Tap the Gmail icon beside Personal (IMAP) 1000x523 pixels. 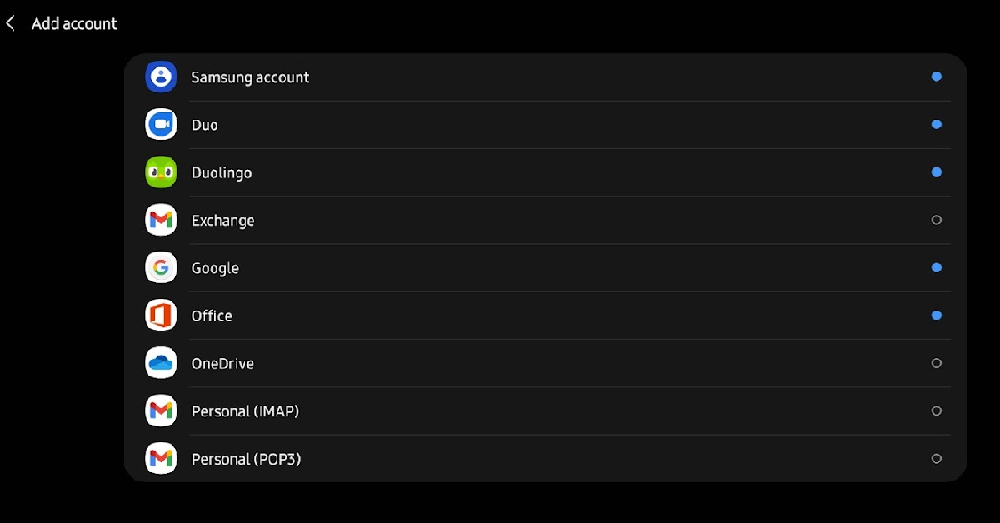161,411
